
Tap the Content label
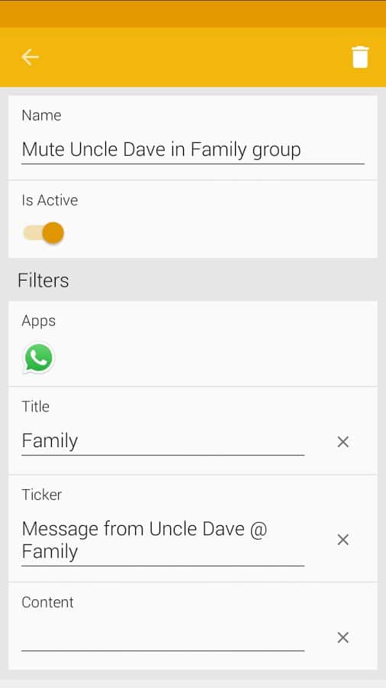pos(47,602)
